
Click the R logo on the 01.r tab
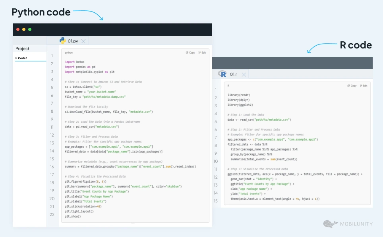[x=222, y=74]
